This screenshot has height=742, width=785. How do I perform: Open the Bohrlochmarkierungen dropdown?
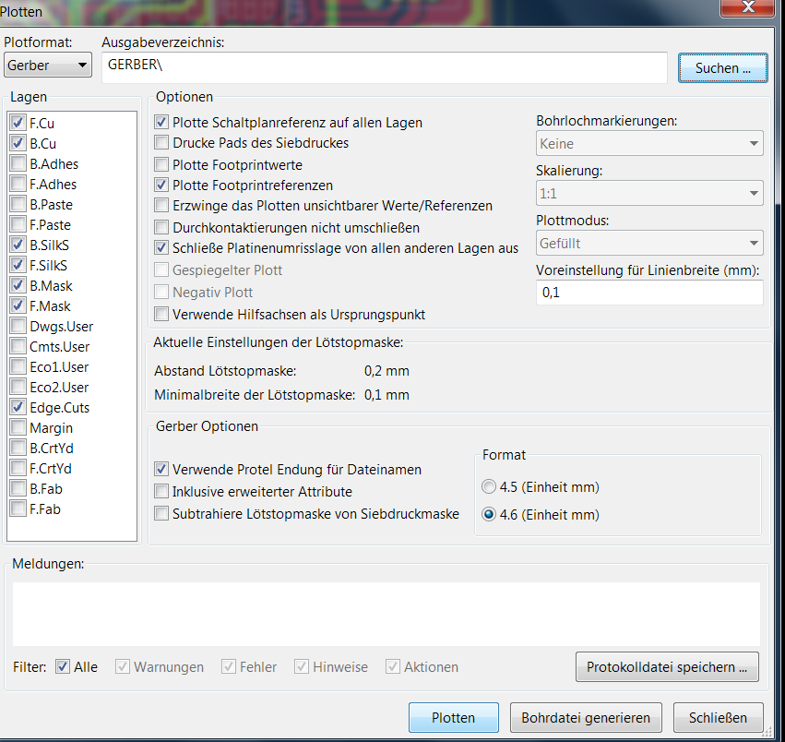(x=649, y=143)
